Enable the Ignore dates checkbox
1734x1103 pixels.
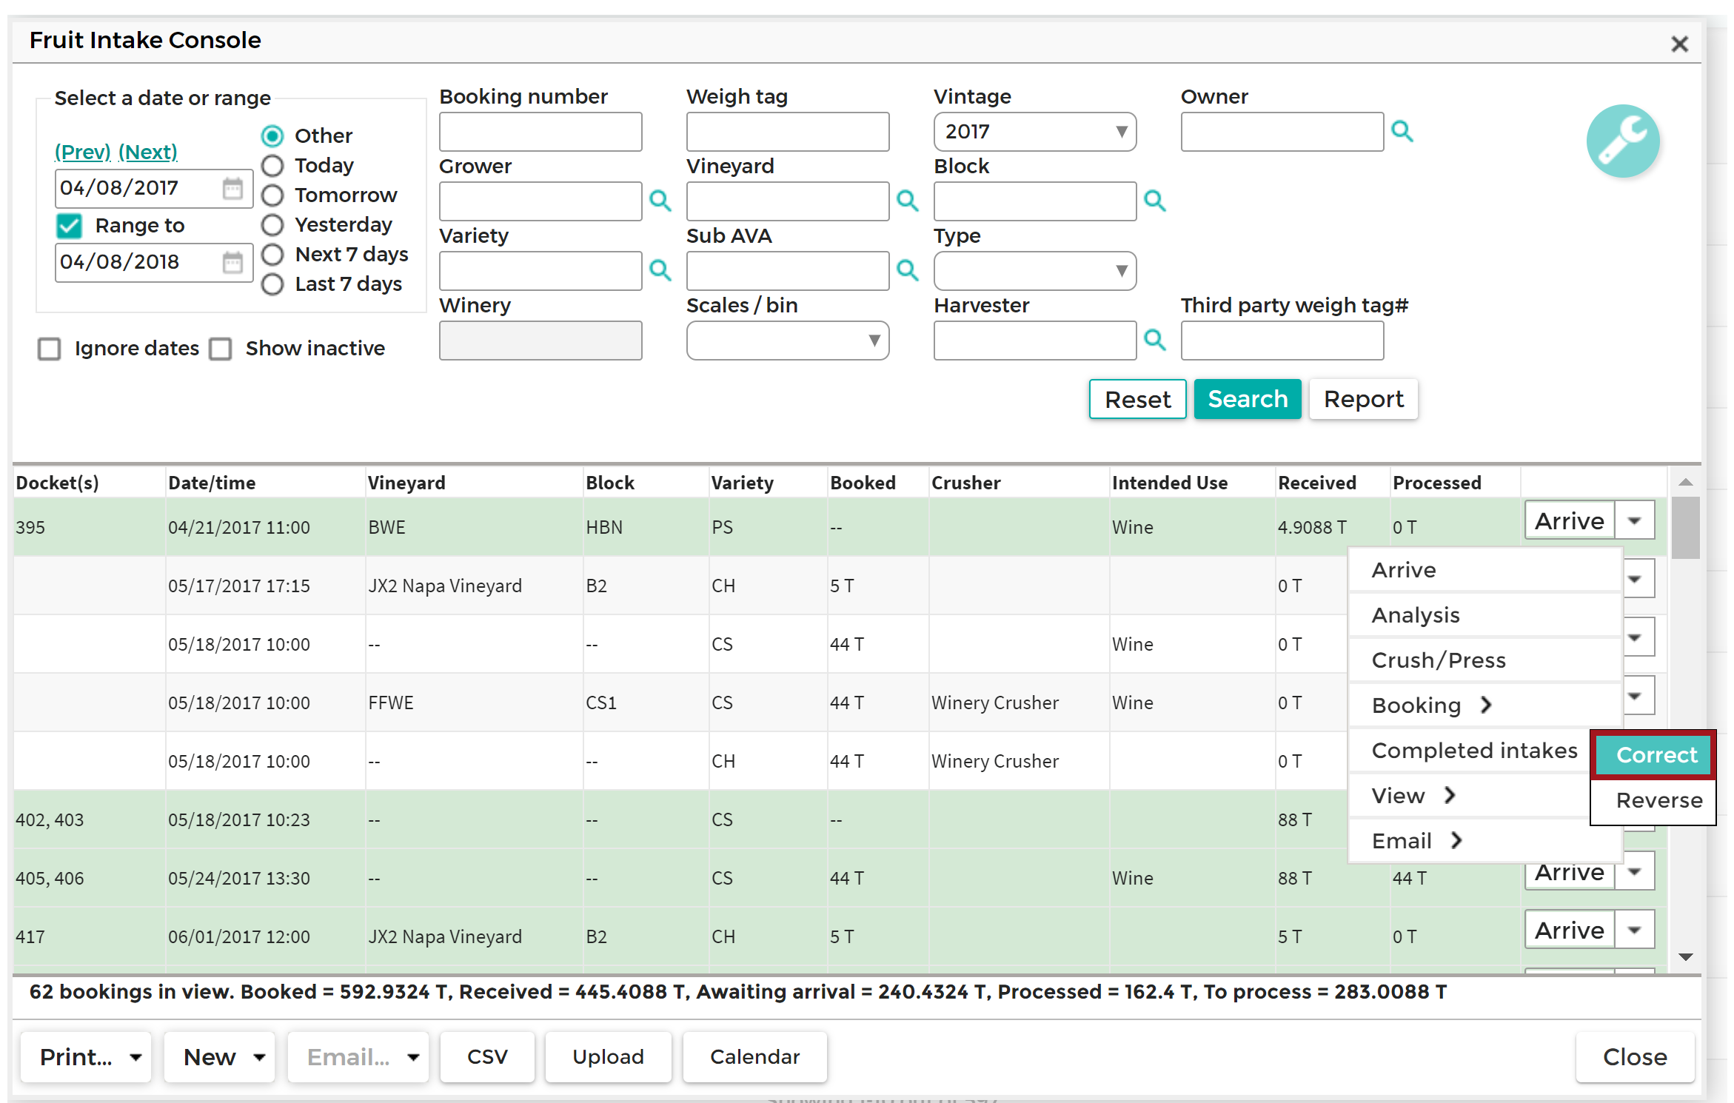pyautogui.click(x=49, y=348)
